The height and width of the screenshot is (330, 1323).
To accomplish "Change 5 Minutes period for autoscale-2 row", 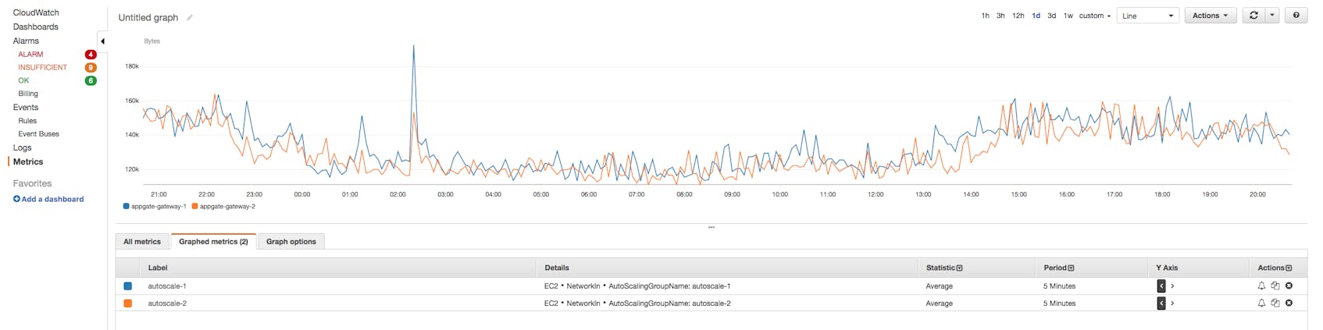I will point(1059,303).
